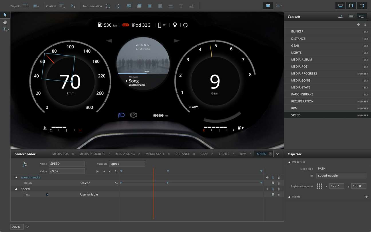Image resolution: width=371 pixels, height=232 pixels.
Task: Add new context with plus icon
Action: 358,25
